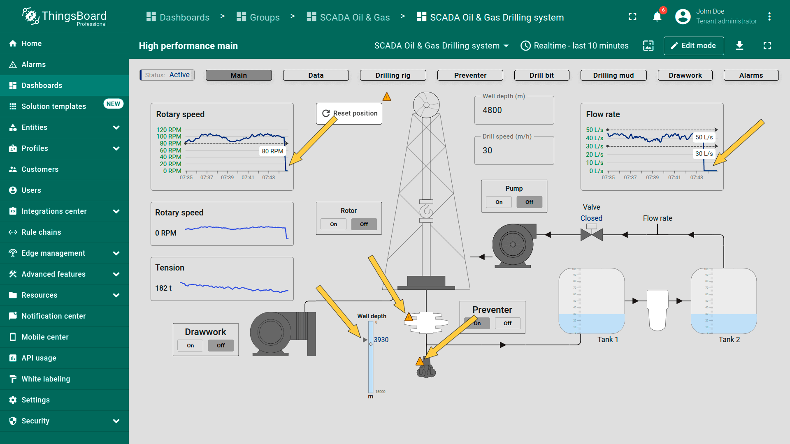Image resolution: width=790 pixels, height=444 pixels.
Task: Switch the Pump to On
Action: click(499, 202)
